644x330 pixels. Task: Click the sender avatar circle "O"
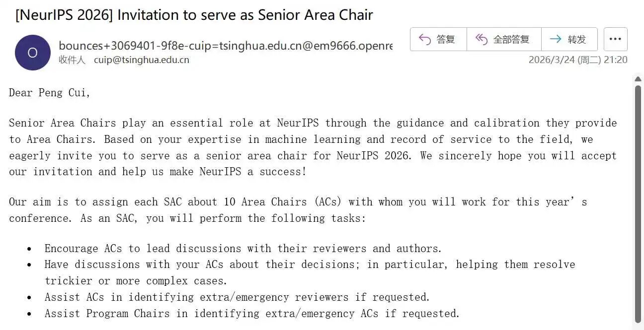coord(32,53)
